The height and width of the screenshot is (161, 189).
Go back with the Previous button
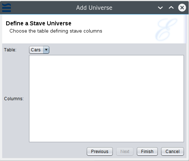tap(100, 152)
